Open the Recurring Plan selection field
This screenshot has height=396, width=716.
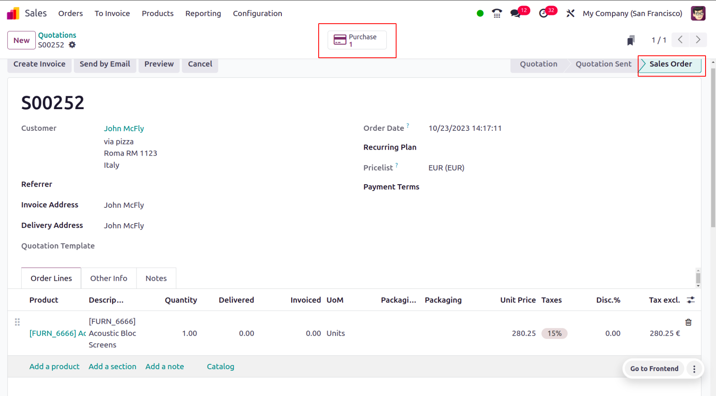(x=462, y=147)
